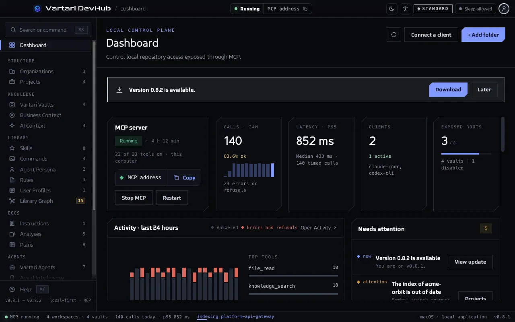Open the STANDARD plan badge
This screenshot has width=515, height=322.
tap(433, 8)
